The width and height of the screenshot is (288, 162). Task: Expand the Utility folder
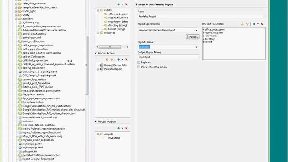tap(16, 15)
